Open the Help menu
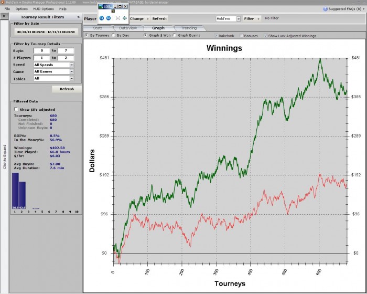367x294 pixels. [63, 9]
